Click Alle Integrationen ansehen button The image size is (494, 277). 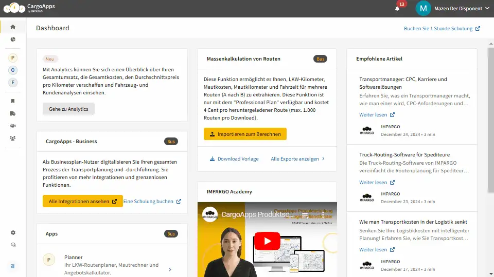point(82,201)
